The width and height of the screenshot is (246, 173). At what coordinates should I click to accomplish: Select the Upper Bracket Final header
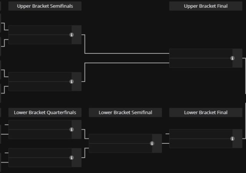pos(206,6)
